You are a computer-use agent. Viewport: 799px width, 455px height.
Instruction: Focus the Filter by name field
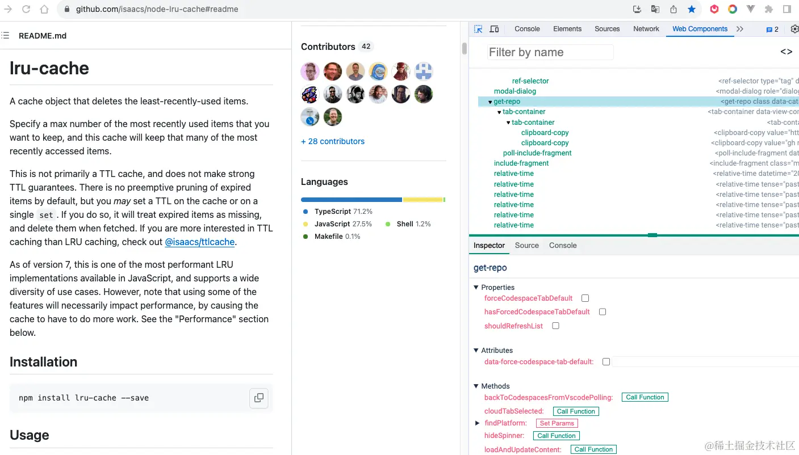[x=550, y=52]
